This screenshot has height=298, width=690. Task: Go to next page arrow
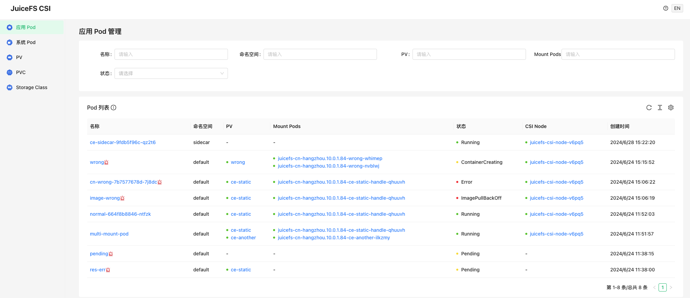[671, 287]
